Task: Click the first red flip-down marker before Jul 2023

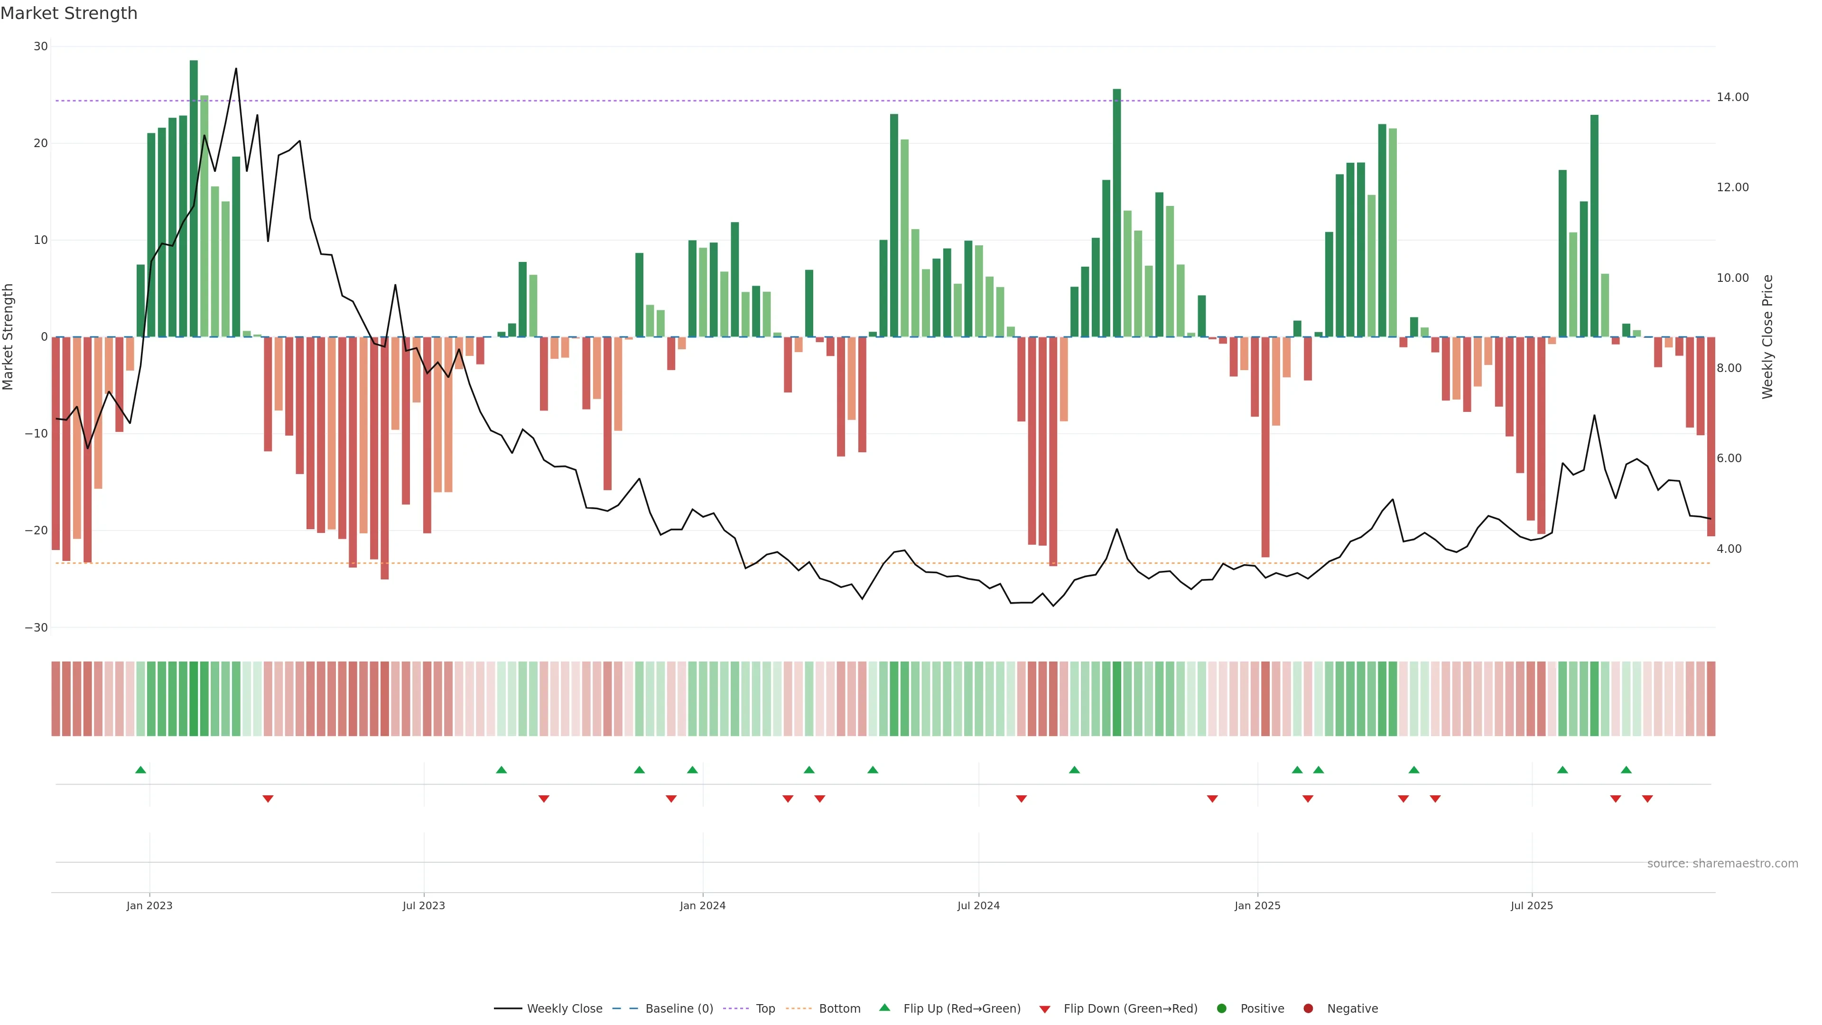Action: 268,799
